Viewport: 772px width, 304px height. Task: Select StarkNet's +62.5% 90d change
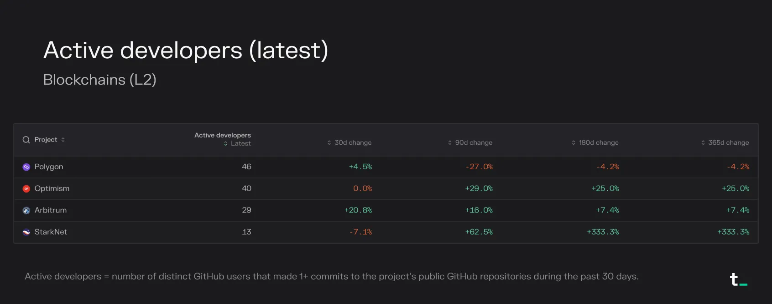tap(479, 232)
